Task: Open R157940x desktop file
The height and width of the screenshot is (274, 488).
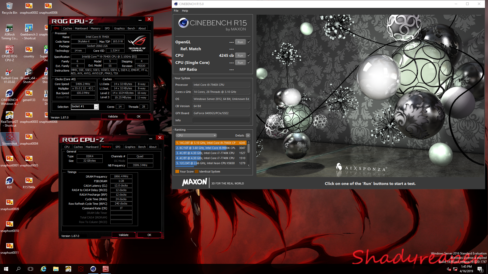Action: (x=29, y=183)
